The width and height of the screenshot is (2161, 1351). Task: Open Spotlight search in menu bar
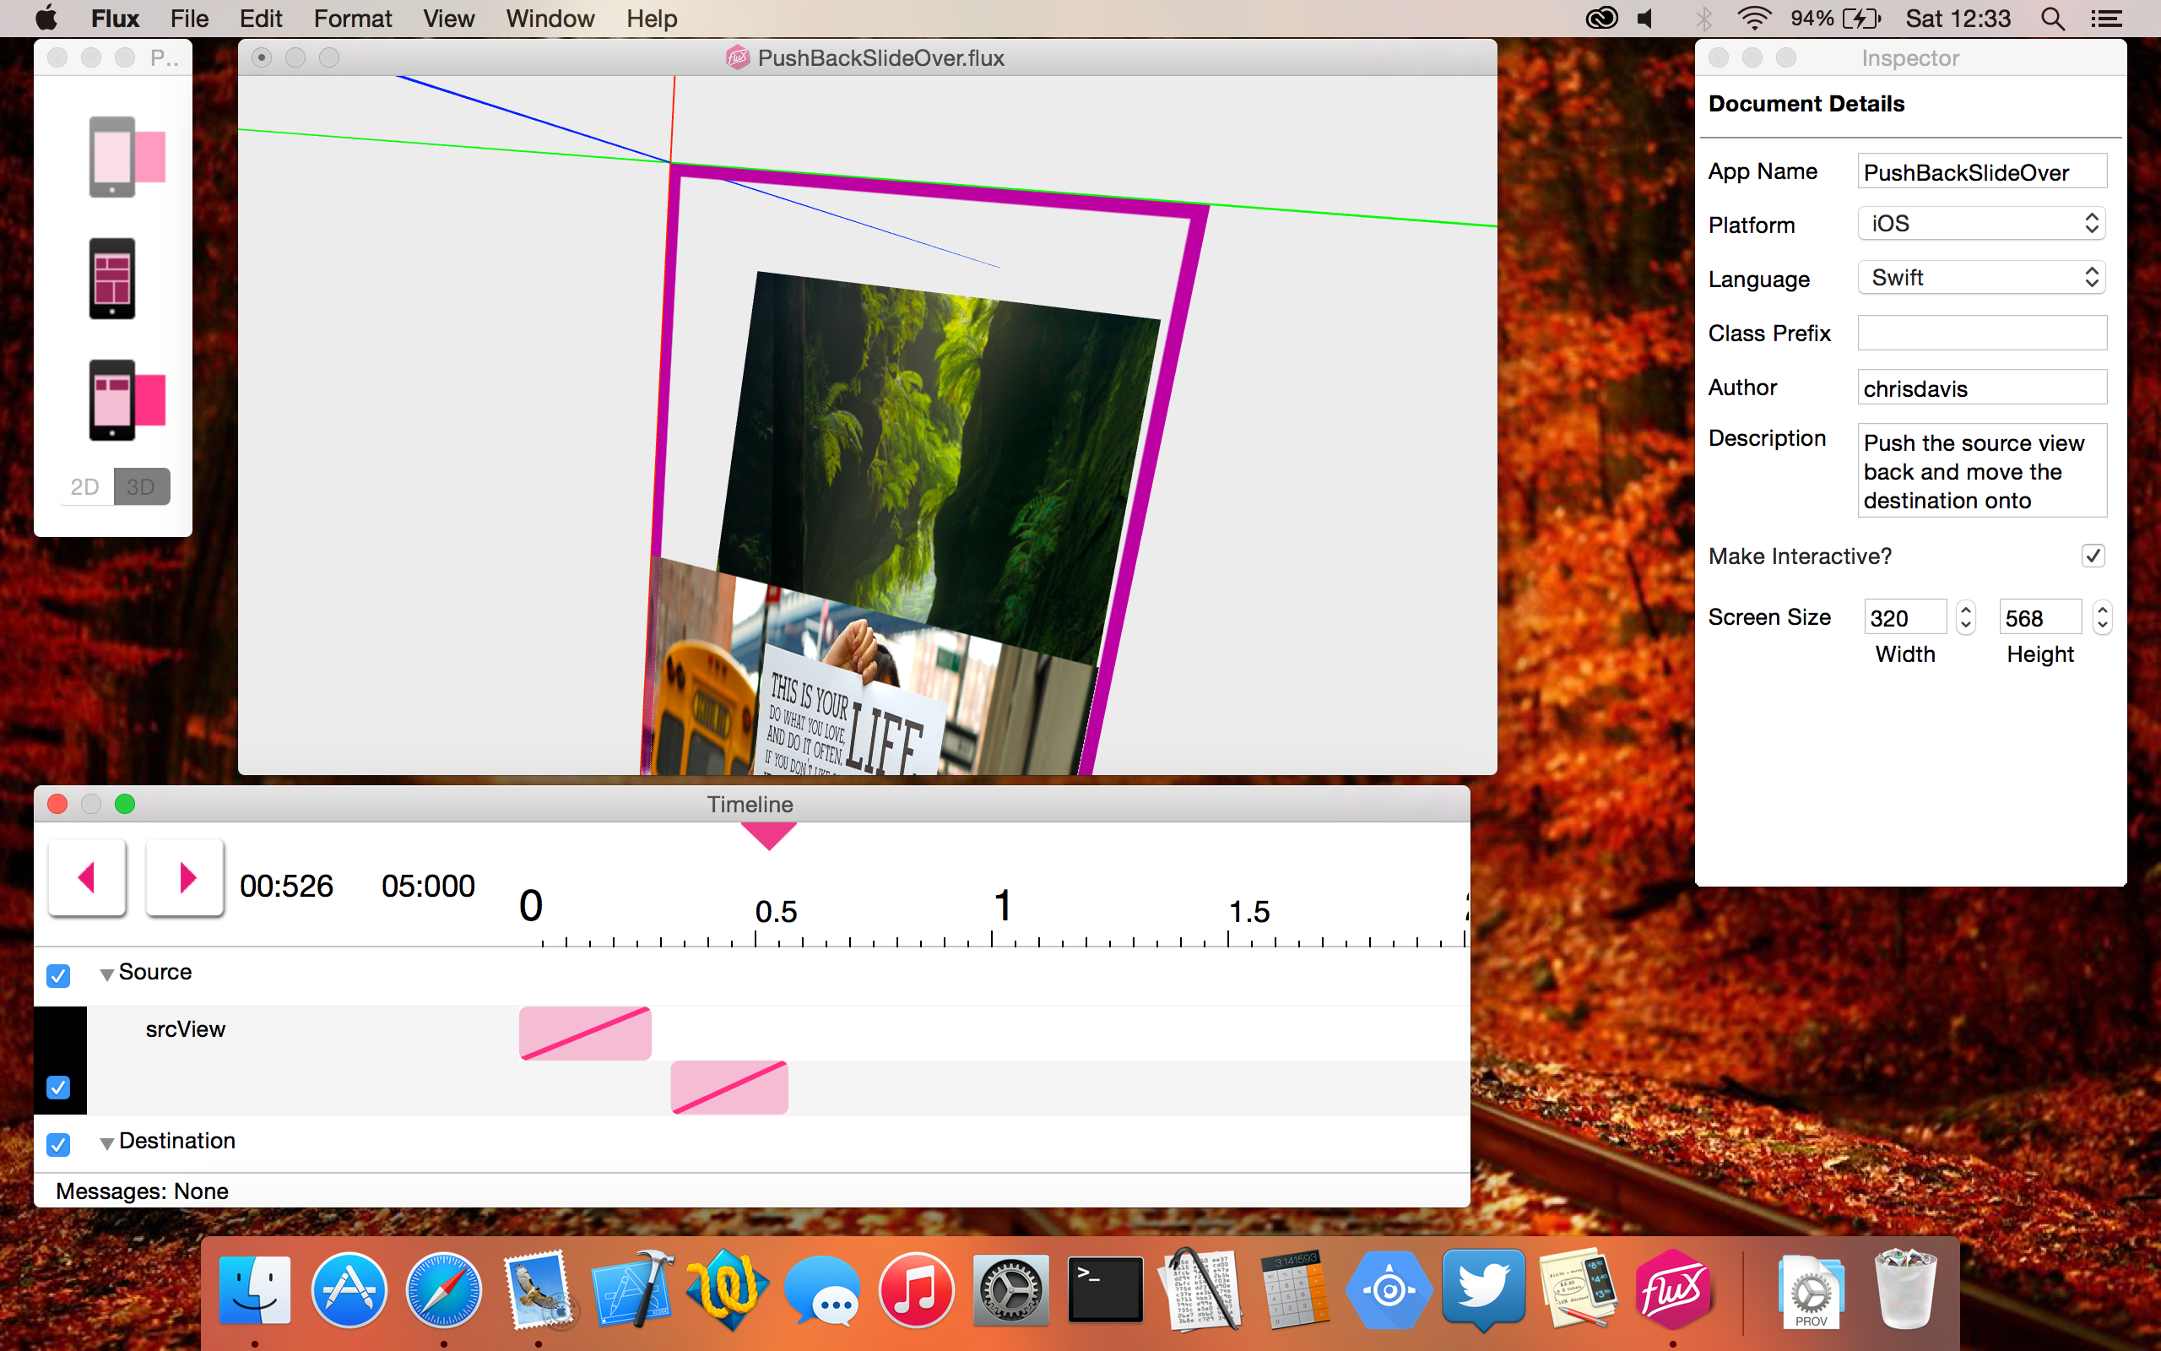(x=2052, y=19)
